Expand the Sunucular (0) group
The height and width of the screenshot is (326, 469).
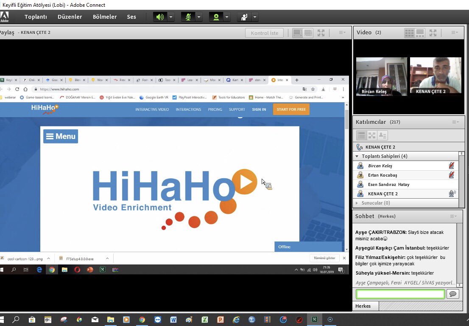[357, 203]
